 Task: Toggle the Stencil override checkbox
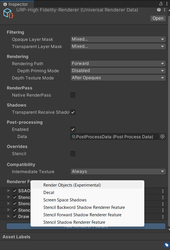(73, 154)
